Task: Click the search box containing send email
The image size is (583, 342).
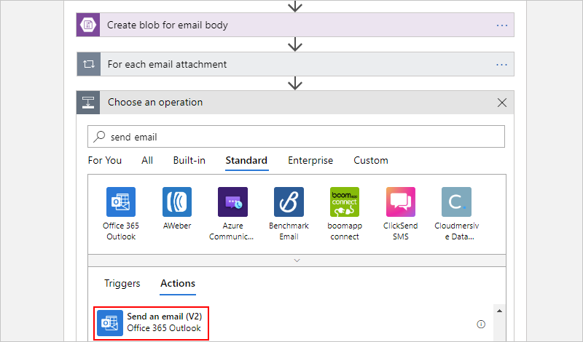Action: click(295, 136)
